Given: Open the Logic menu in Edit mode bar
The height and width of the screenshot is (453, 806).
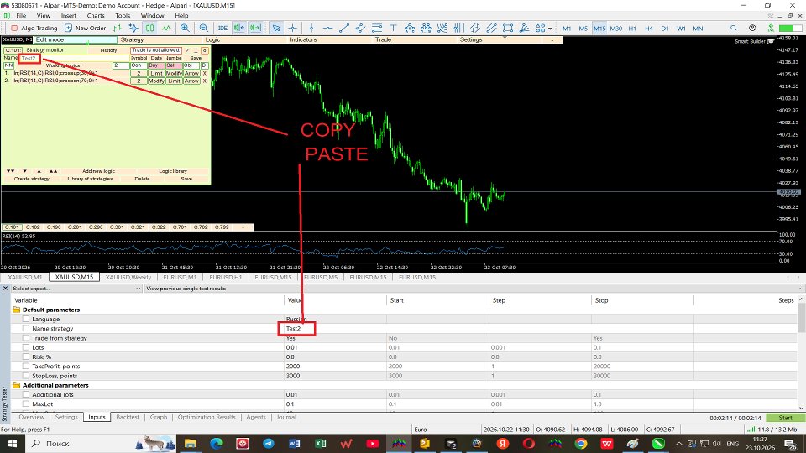Looking at the screenshot, I should [212, 39].
